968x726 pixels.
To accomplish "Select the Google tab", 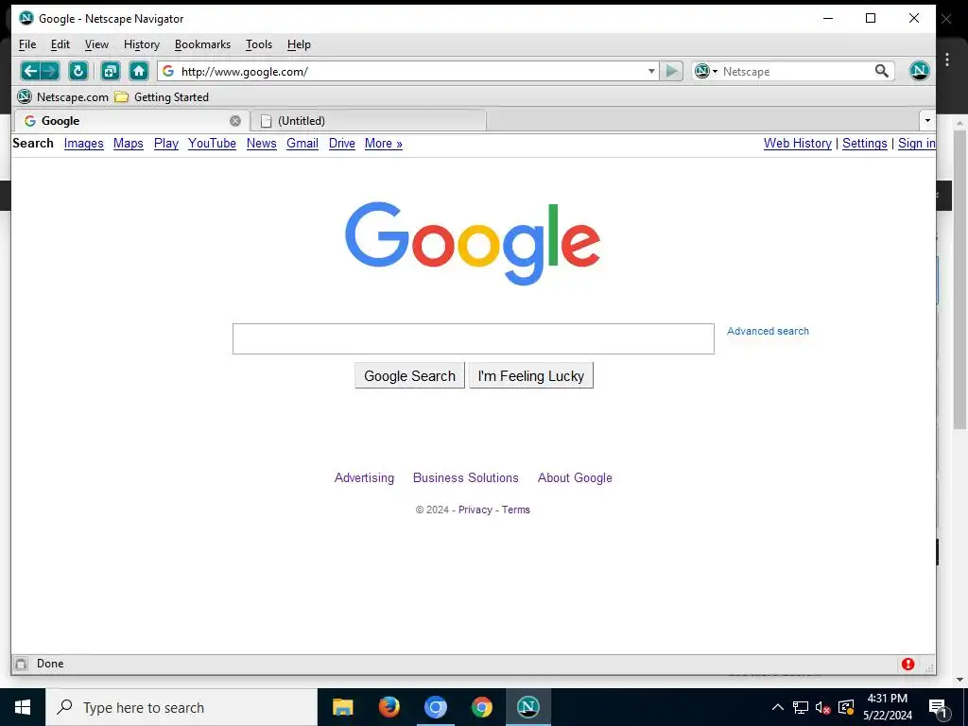I will [x=130, y=120].
